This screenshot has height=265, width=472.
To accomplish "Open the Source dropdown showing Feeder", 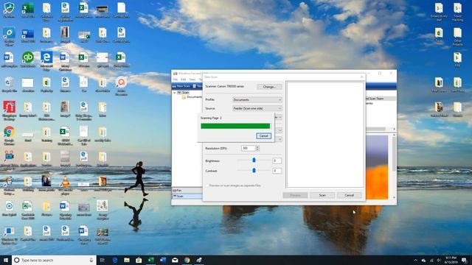I will [x=257, y=108].
